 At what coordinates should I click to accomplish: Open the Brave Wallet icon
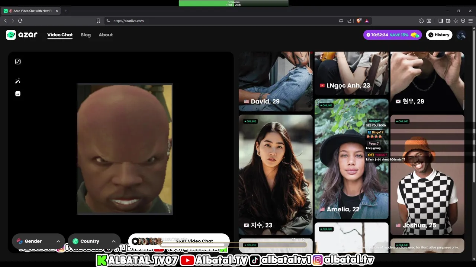coord(448,21)
